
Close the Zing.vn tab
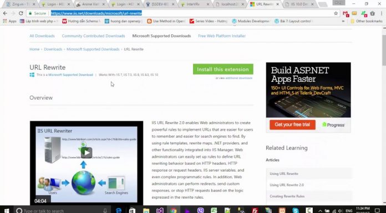point(34,4)
